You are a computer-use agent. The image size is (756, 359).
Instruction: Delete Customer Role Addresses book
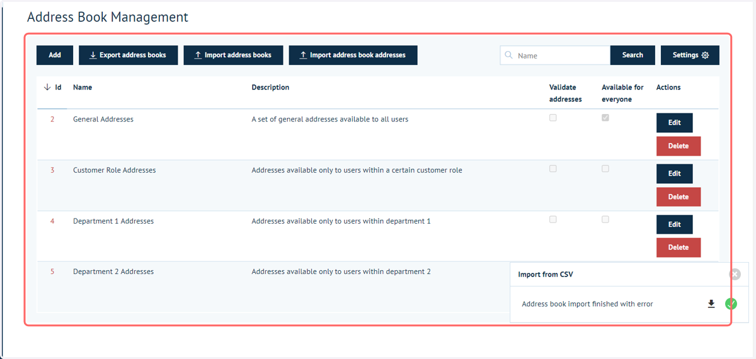(x=679, y=197)
